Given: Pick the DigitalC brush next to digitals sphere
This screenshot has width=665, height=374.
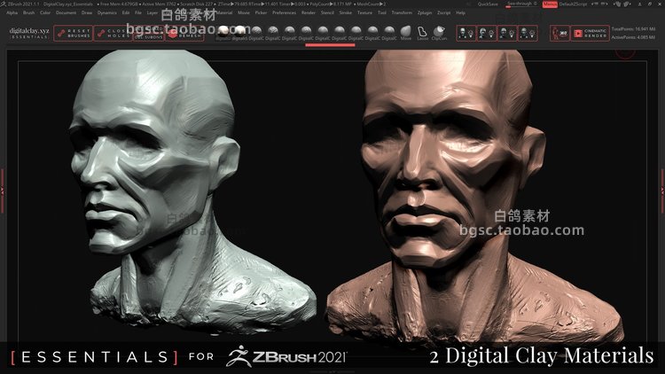Looking at the screenshot, I should click(256, 34).
